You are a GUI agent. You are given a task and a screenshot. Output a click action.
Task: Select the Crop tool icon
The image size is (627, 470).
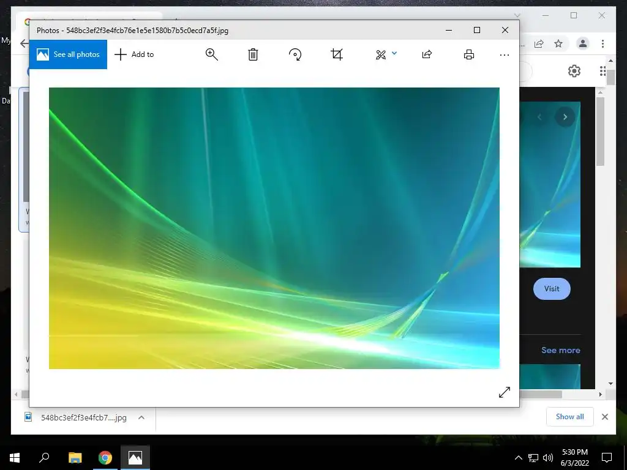point(337,54)
